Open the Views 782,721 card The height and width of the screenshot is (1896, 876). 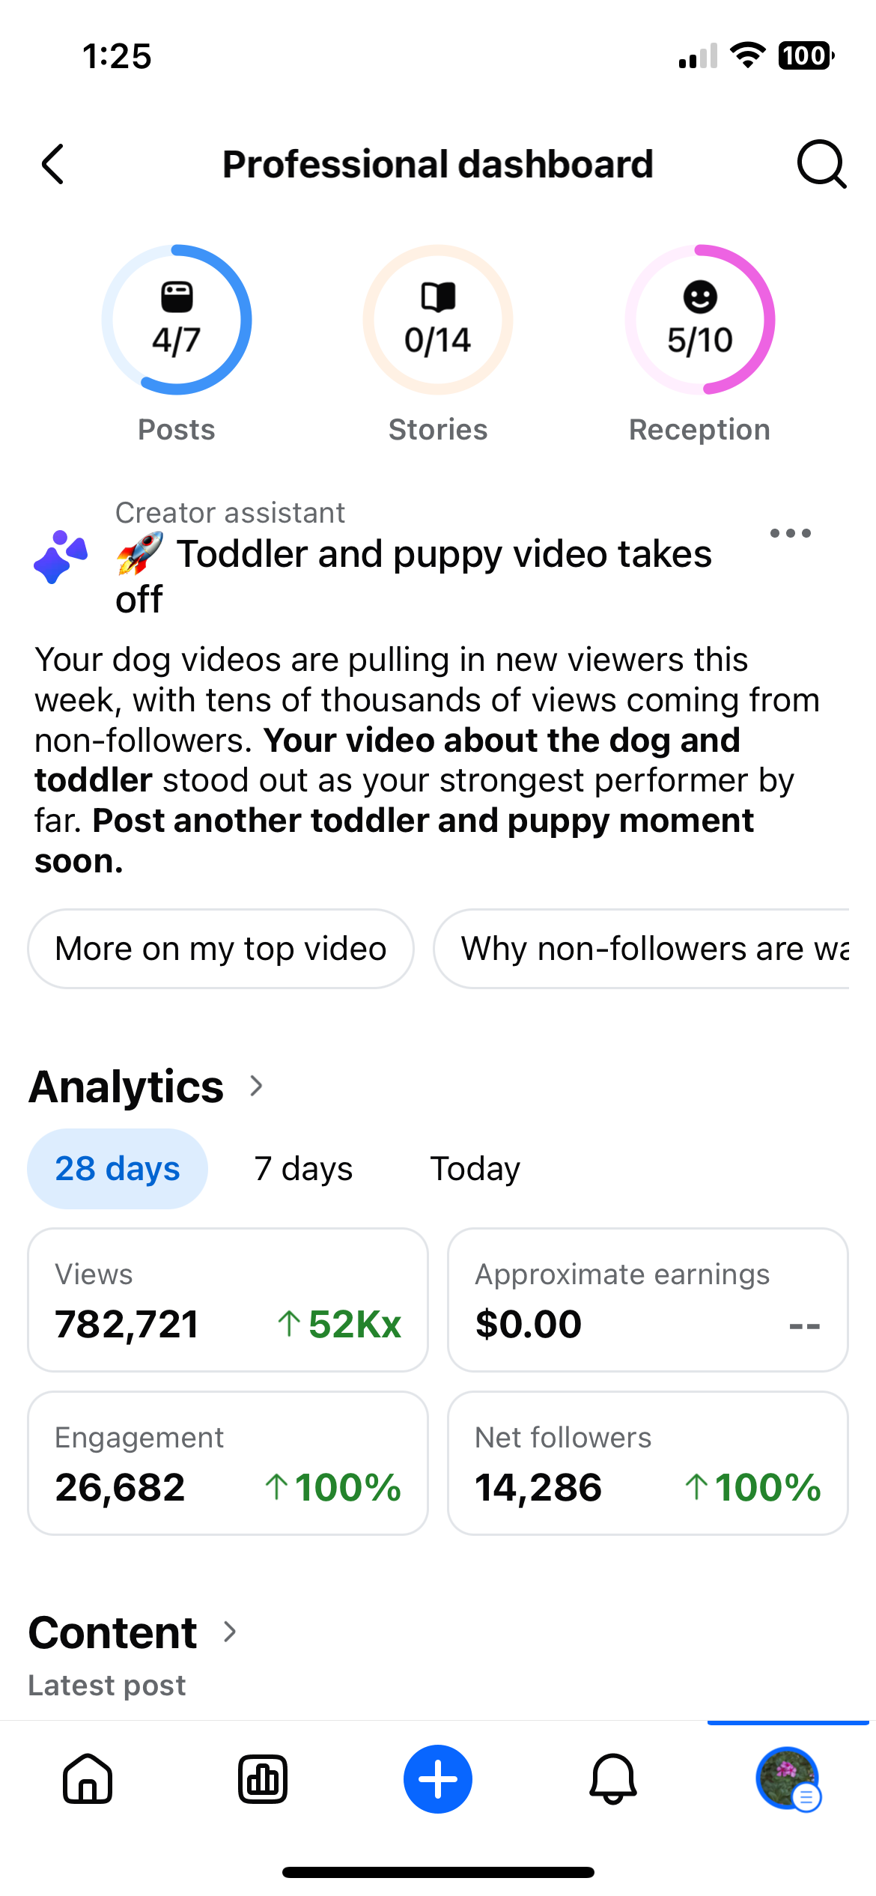[228, 1300]
